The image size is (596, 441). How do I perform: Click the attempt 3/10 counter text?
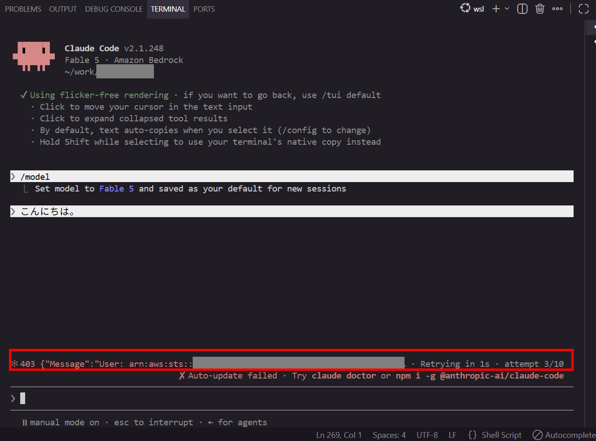coord(534,364)
